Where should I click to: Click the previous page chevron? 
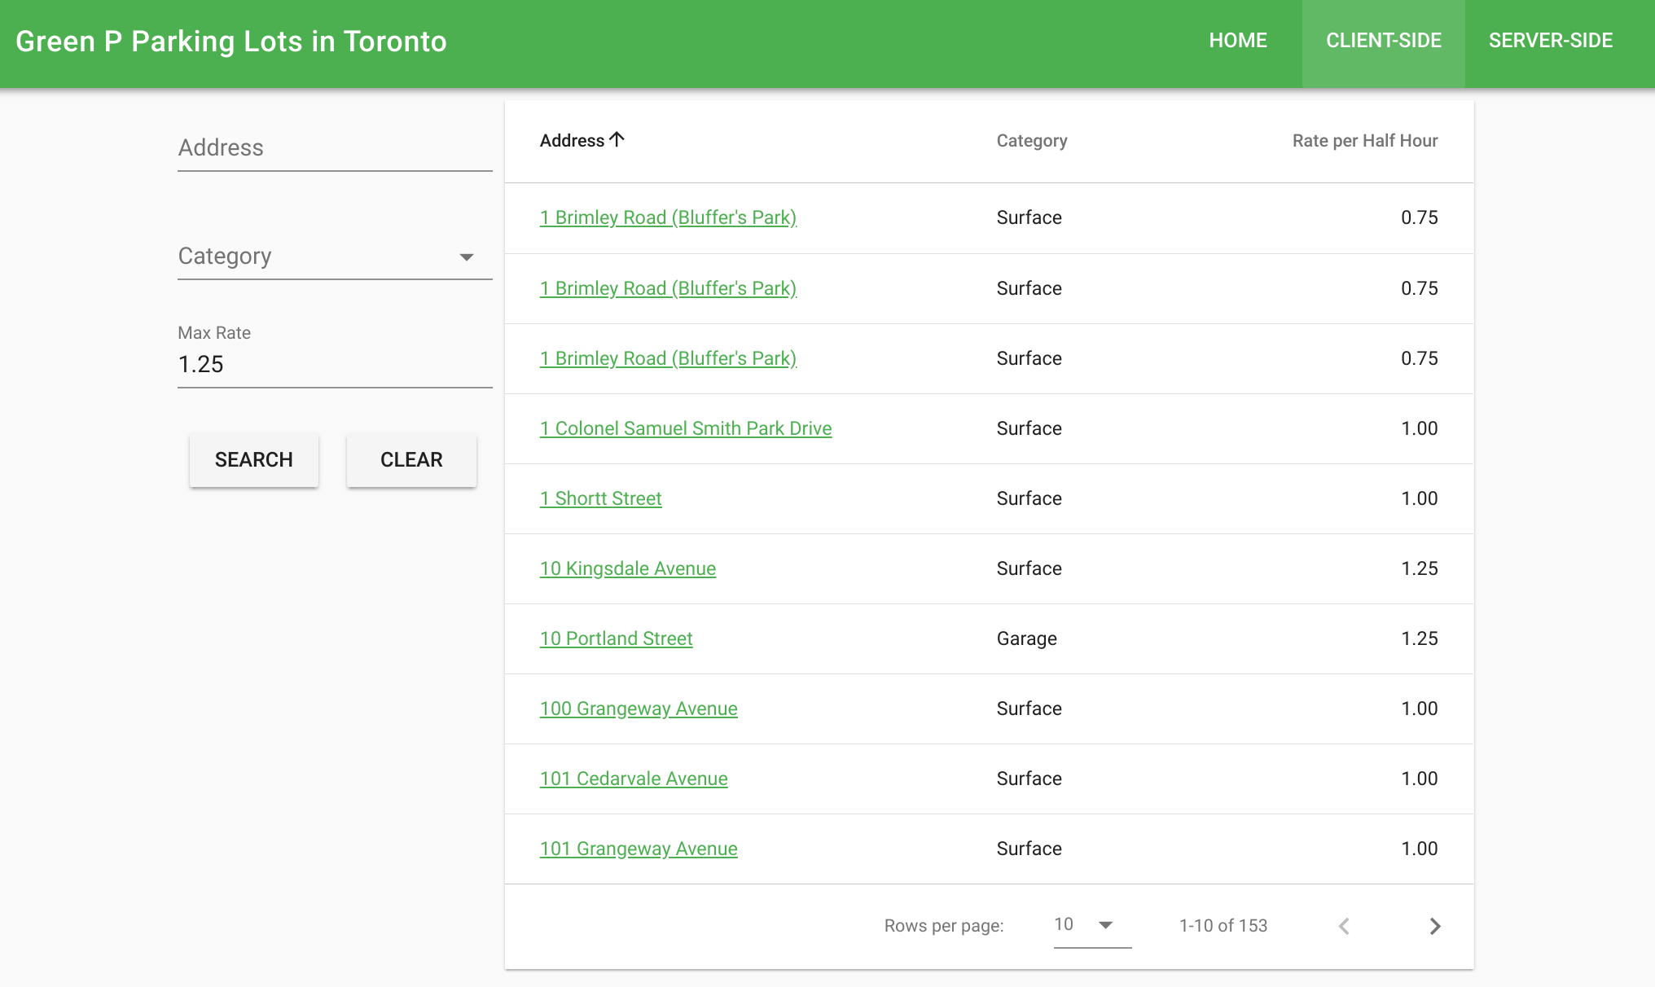tap(1344, 926)
